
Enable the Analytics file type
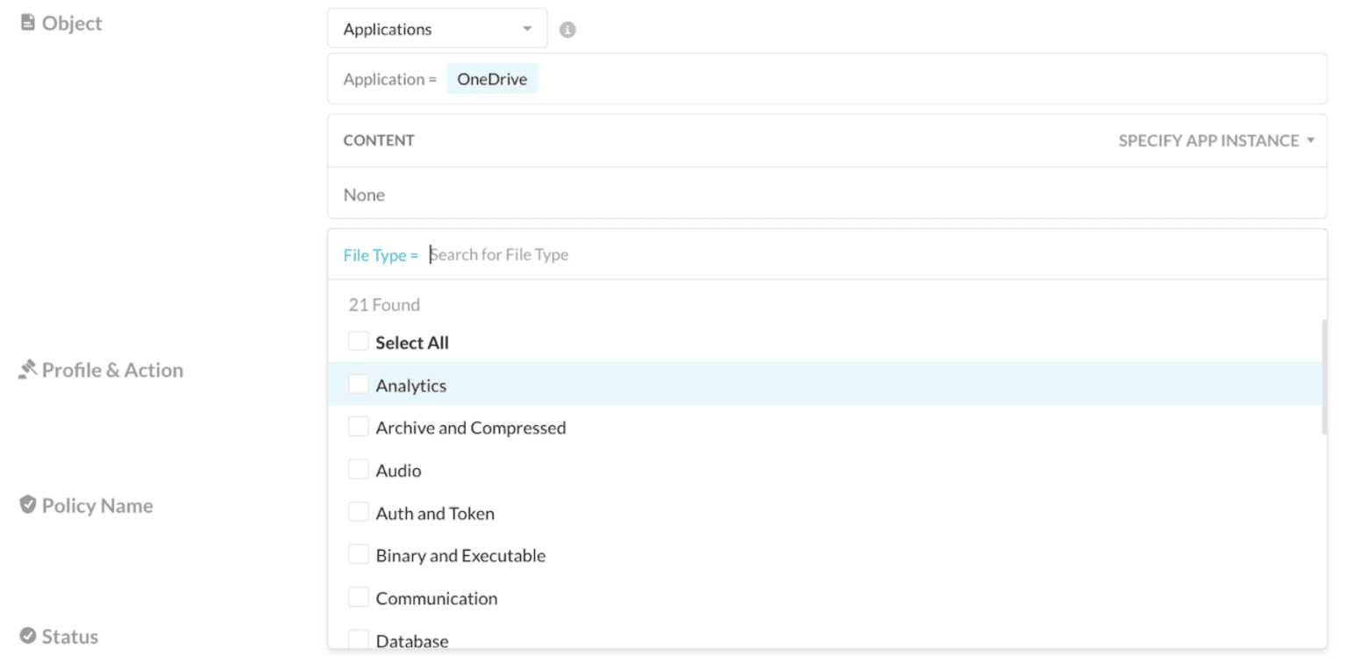[359, 384]
